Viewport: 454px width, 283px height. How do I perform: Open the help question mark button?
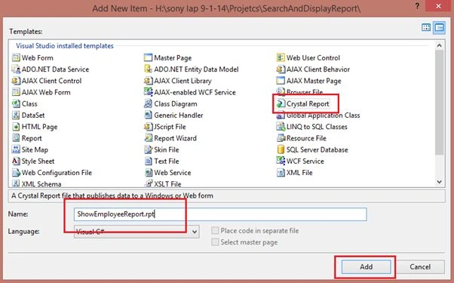[x=417, y=6]
